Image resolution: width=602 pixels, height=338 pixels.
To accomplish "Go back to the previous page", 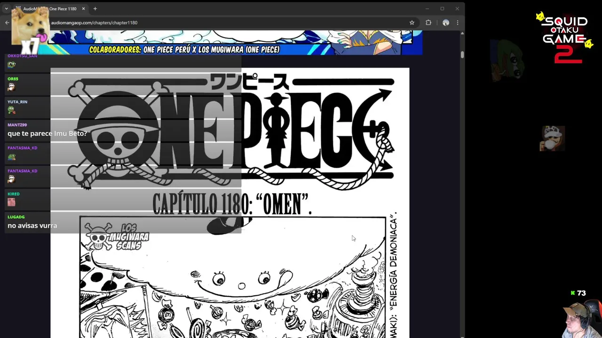I will pyautogui.click(x=7, y=23).
